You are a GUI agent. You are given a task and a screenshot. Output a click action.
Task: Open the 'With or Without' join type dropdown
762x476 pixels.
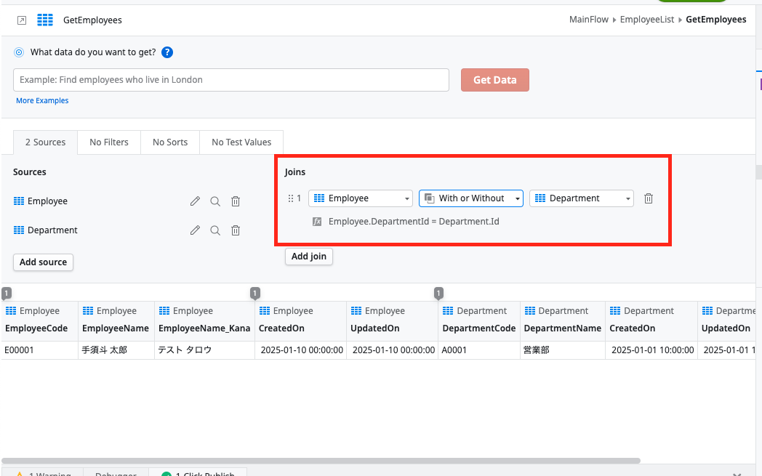(471, 198)
